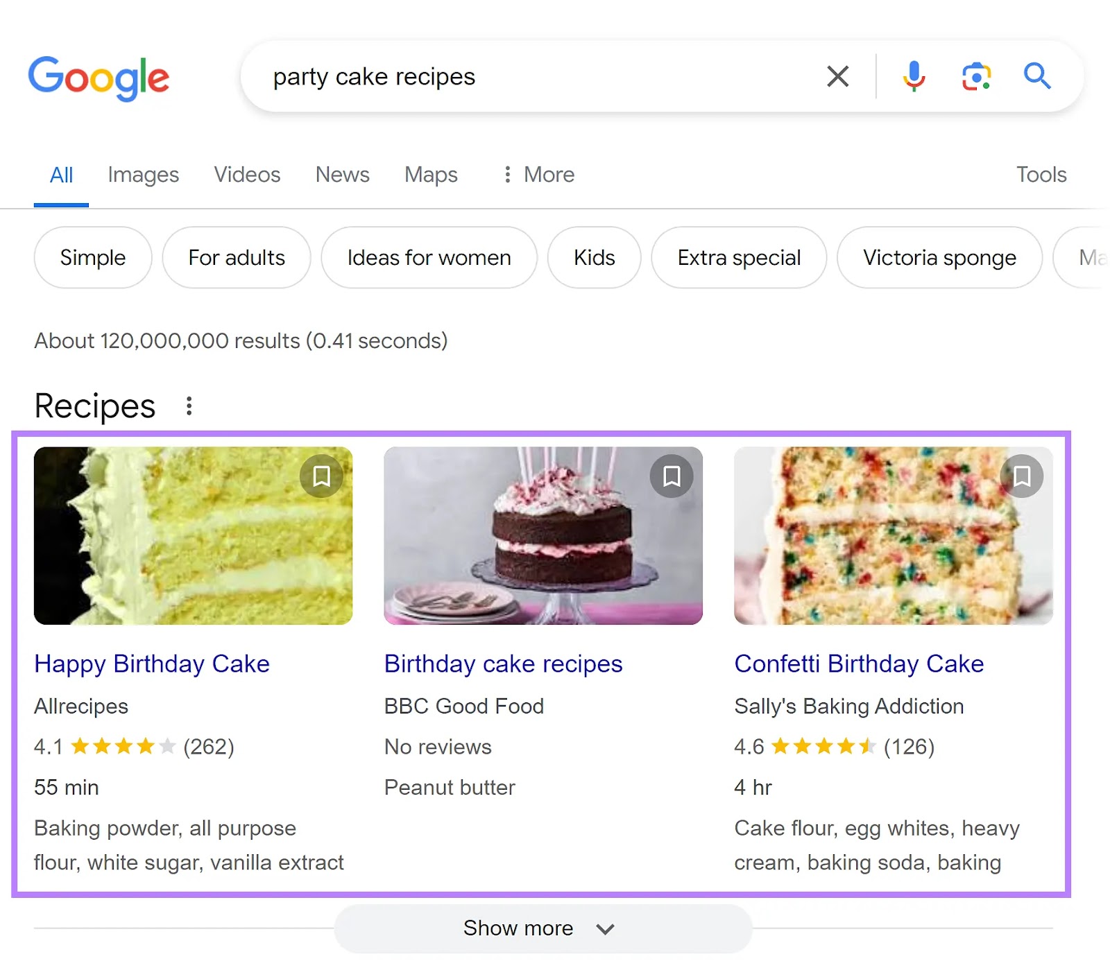The image size is (1110, 961).
Task: Apply the Kids filter
Action: click(x=594, y=257)
